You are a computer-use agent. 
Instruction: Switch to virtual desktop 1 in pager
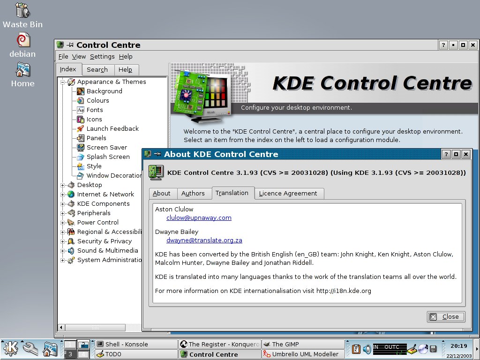pyautogui.click(x=70, y=345)
